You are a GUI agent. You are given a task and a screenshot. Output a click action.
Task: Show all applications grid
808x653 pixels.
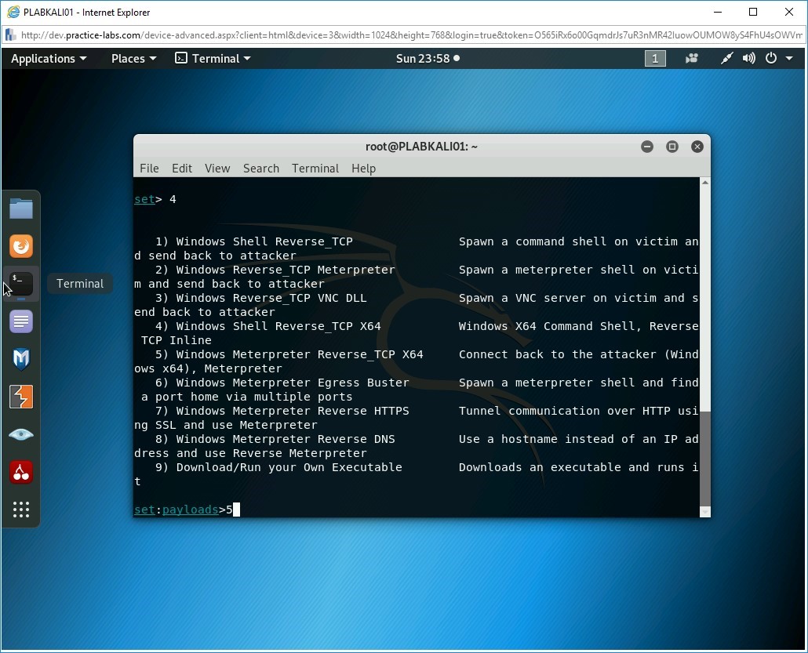coord(21,510)
